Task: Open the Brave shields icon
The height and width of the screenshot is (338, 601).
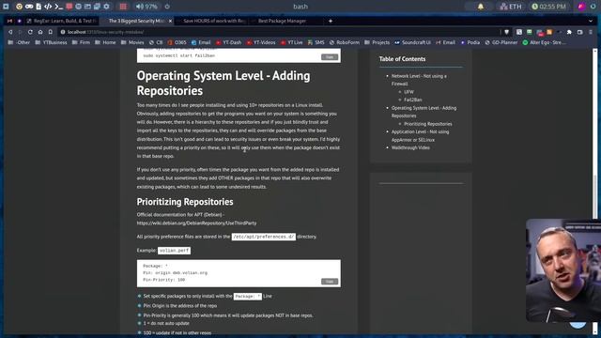Action: [507, 32]
